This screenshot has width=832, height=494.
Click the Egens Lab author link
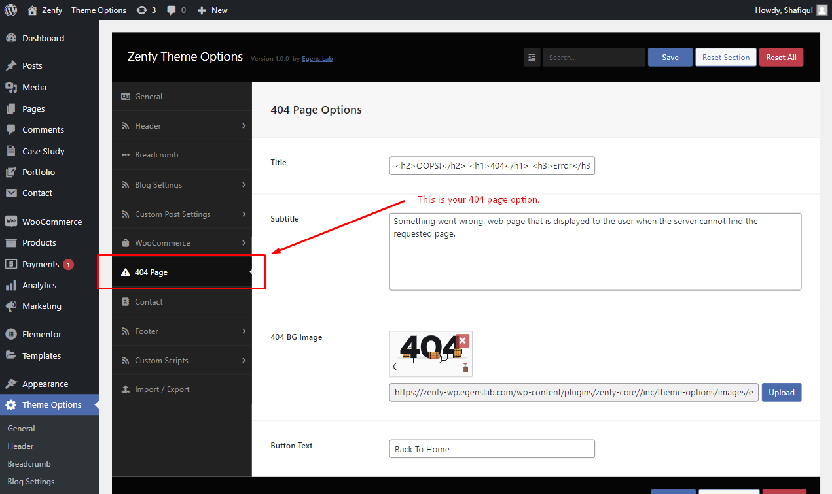pos(317,59)
